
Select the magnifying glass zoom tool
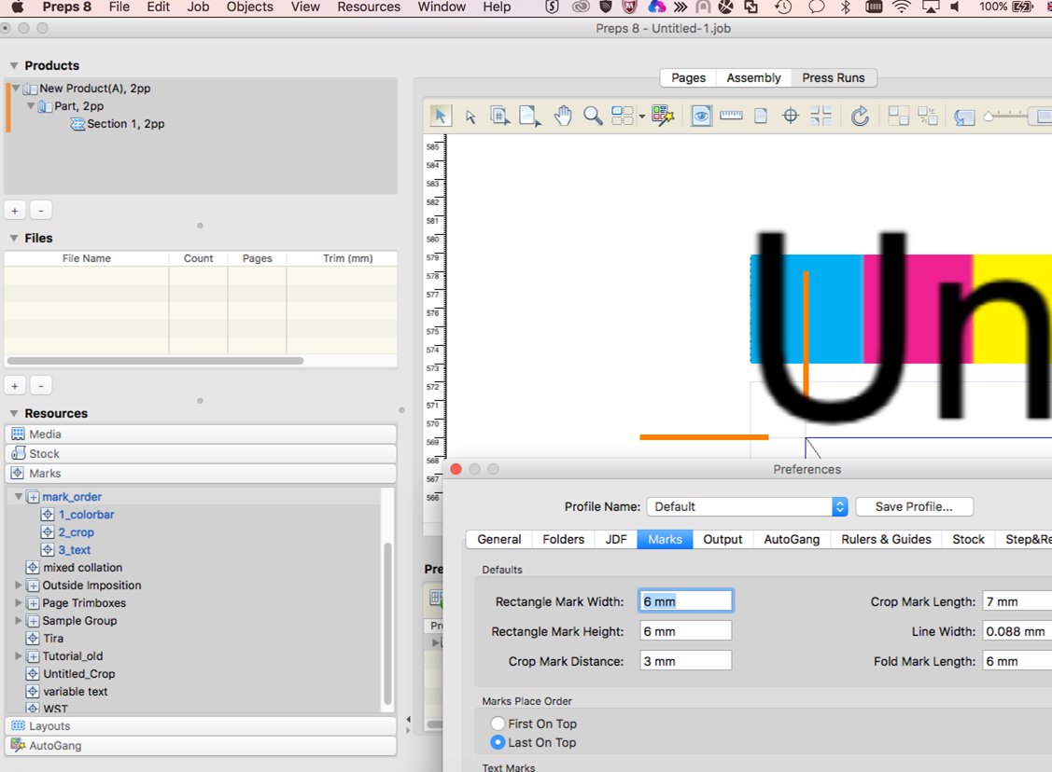593,116
